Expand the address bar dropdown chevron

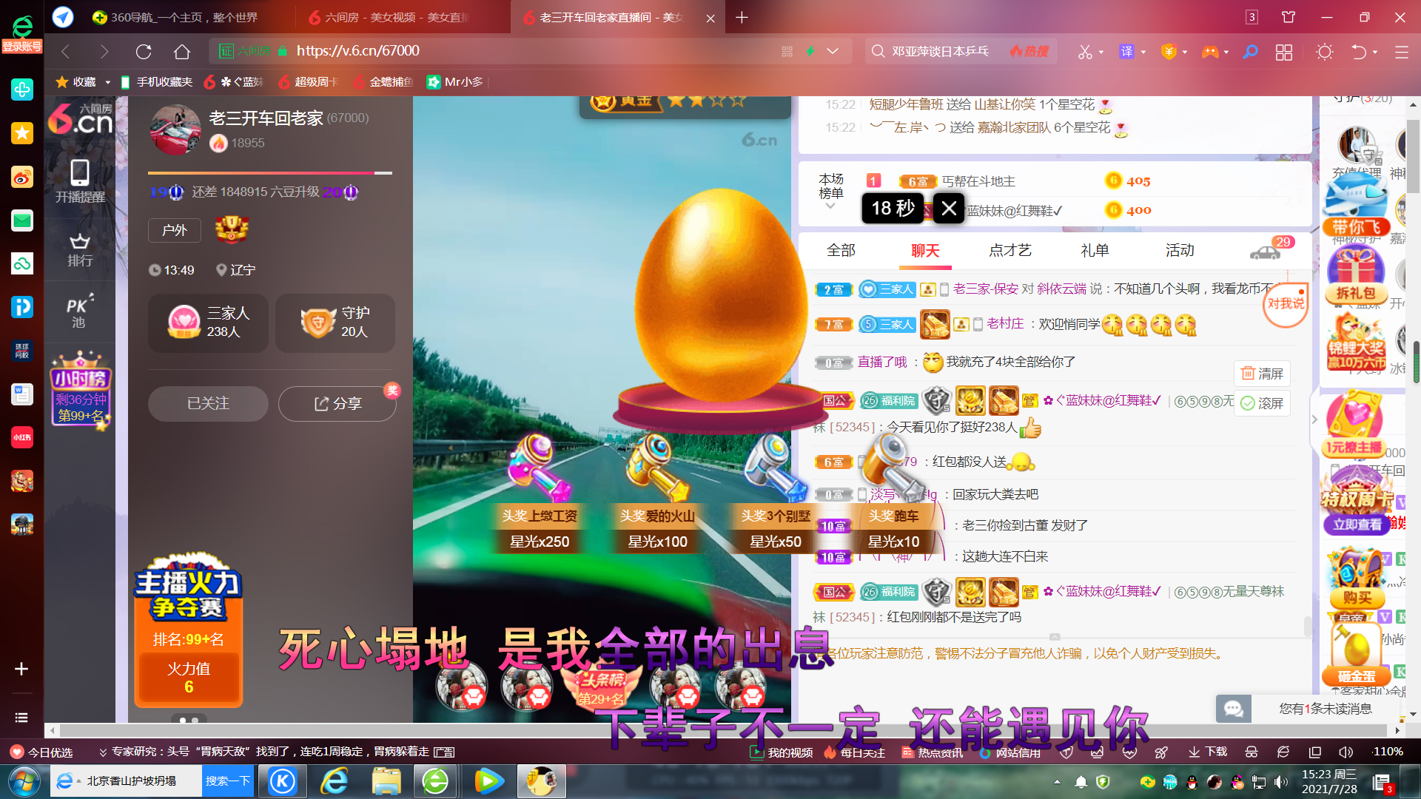[x=833, y=51]
